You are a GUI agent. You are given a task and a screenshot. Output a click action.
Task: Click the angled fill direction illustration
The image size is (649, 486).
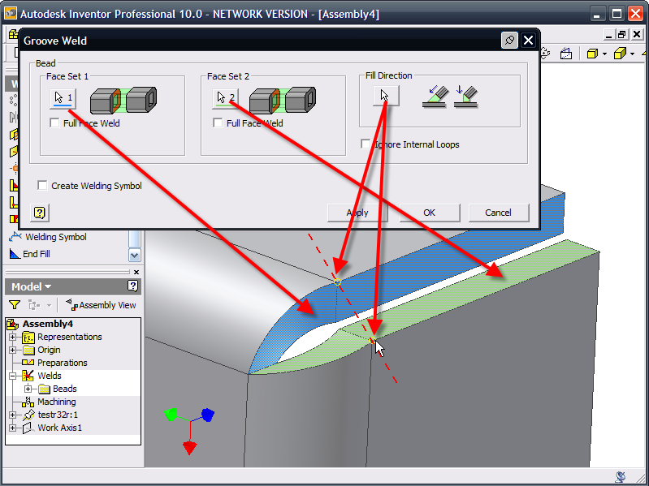coord(435,96)
